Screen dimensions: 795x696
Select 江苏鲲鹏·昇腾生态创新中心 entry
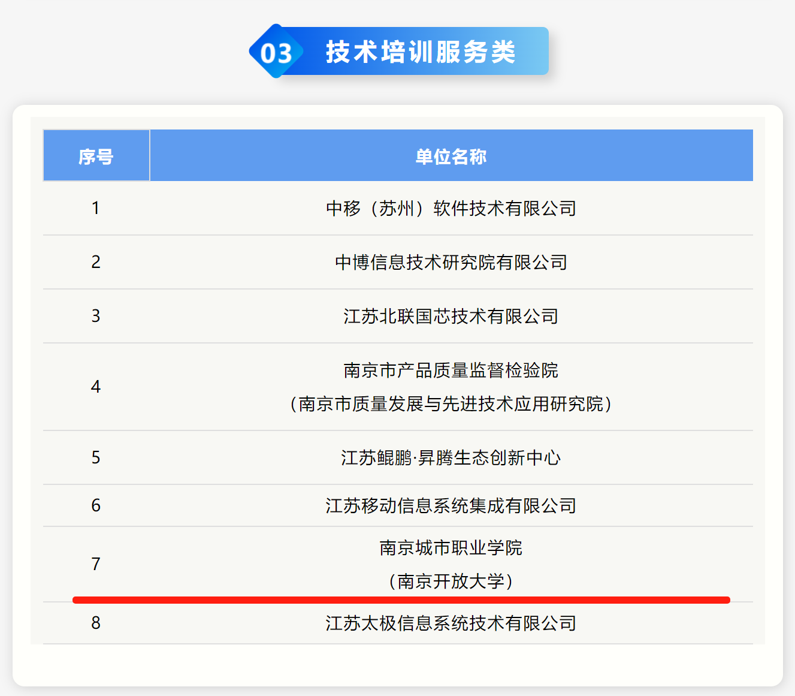pos(451,457)
